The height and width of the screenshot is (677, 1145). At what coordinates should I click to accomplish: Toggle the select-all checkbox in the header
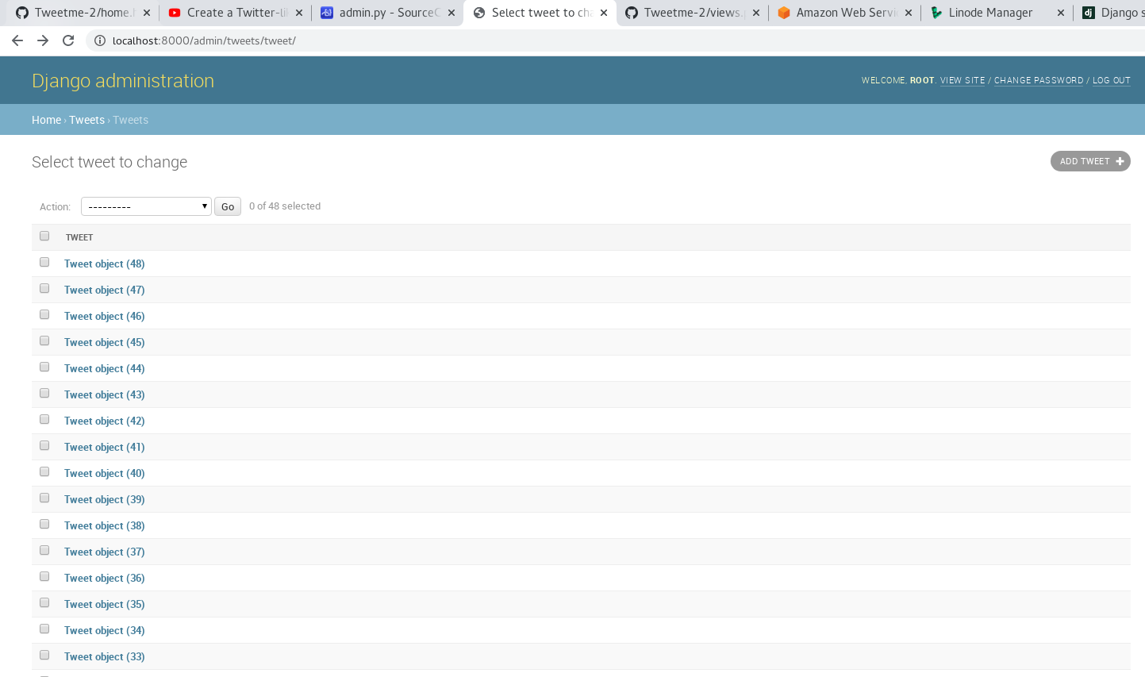pos(44,236)
